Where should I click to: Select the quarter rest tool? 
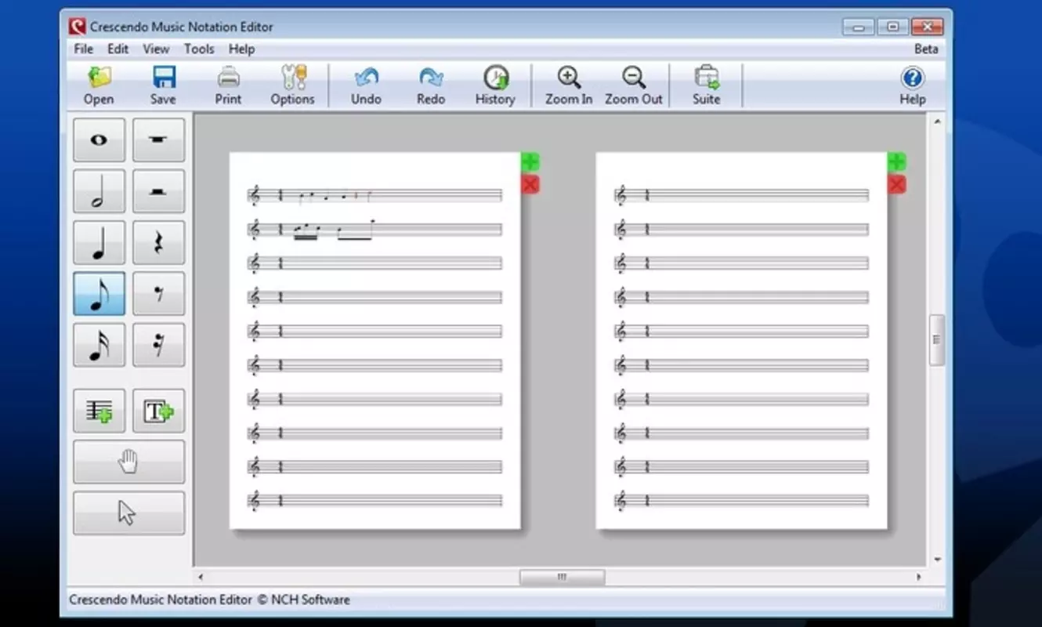click(x=158, y=243)
